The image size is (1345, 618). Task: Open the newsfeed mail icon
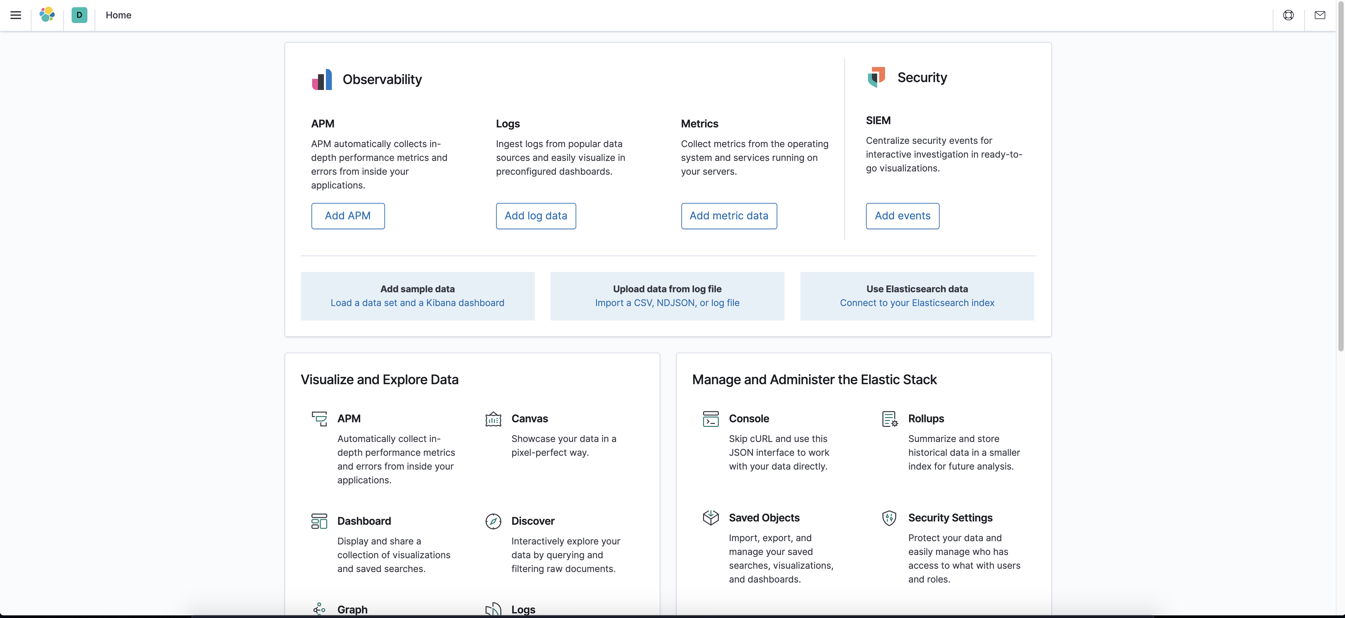[x=1319, y=15]
